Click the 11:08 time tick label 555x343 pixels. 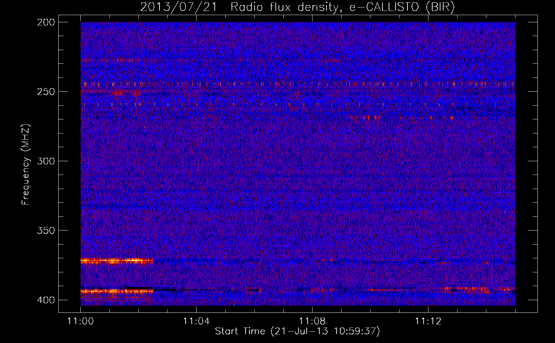coord(312,321)
